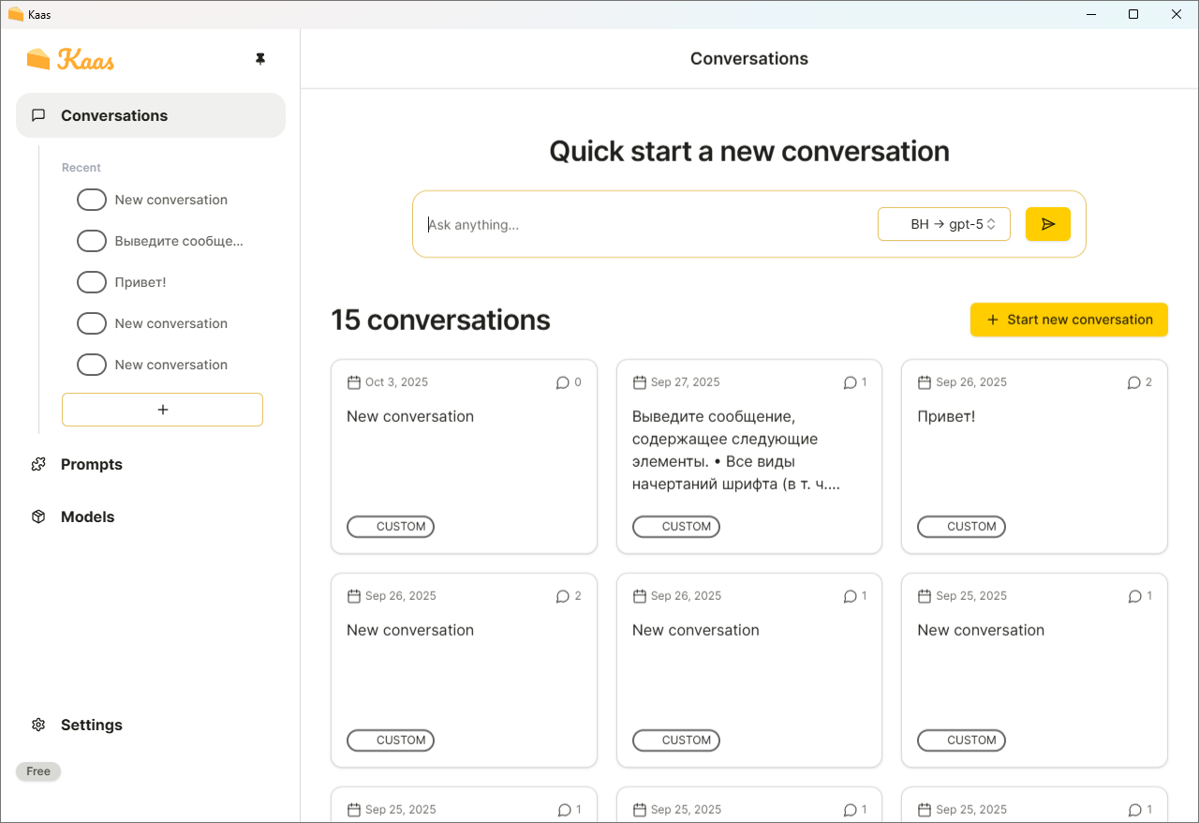
Task: Click message count icon on Oct 3 card
Action: (562, 382)
